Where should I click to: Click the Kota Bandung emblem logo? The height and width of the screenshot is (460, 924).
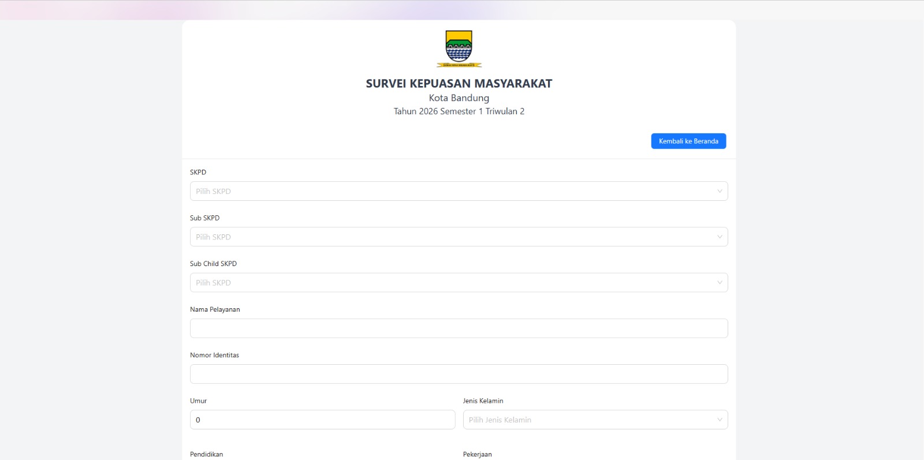[459, 49]
